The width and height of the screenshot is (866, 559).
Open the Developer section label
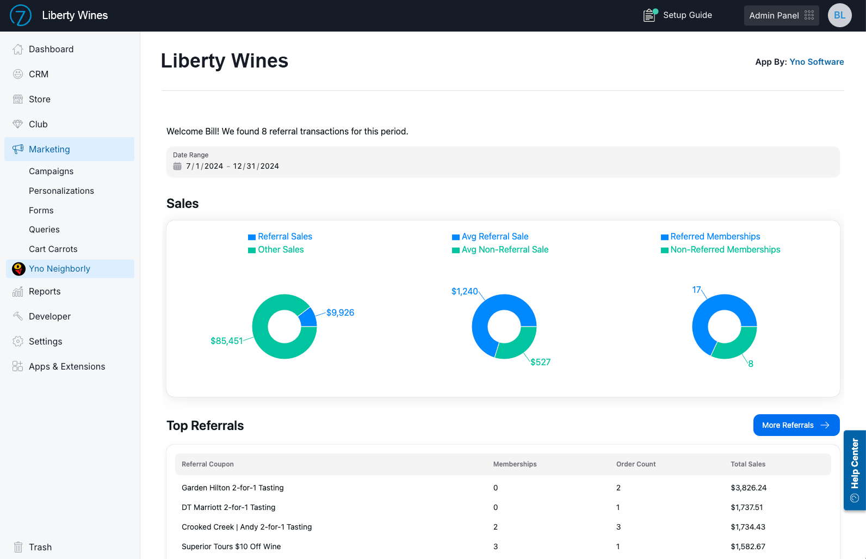tap(50, 316)
